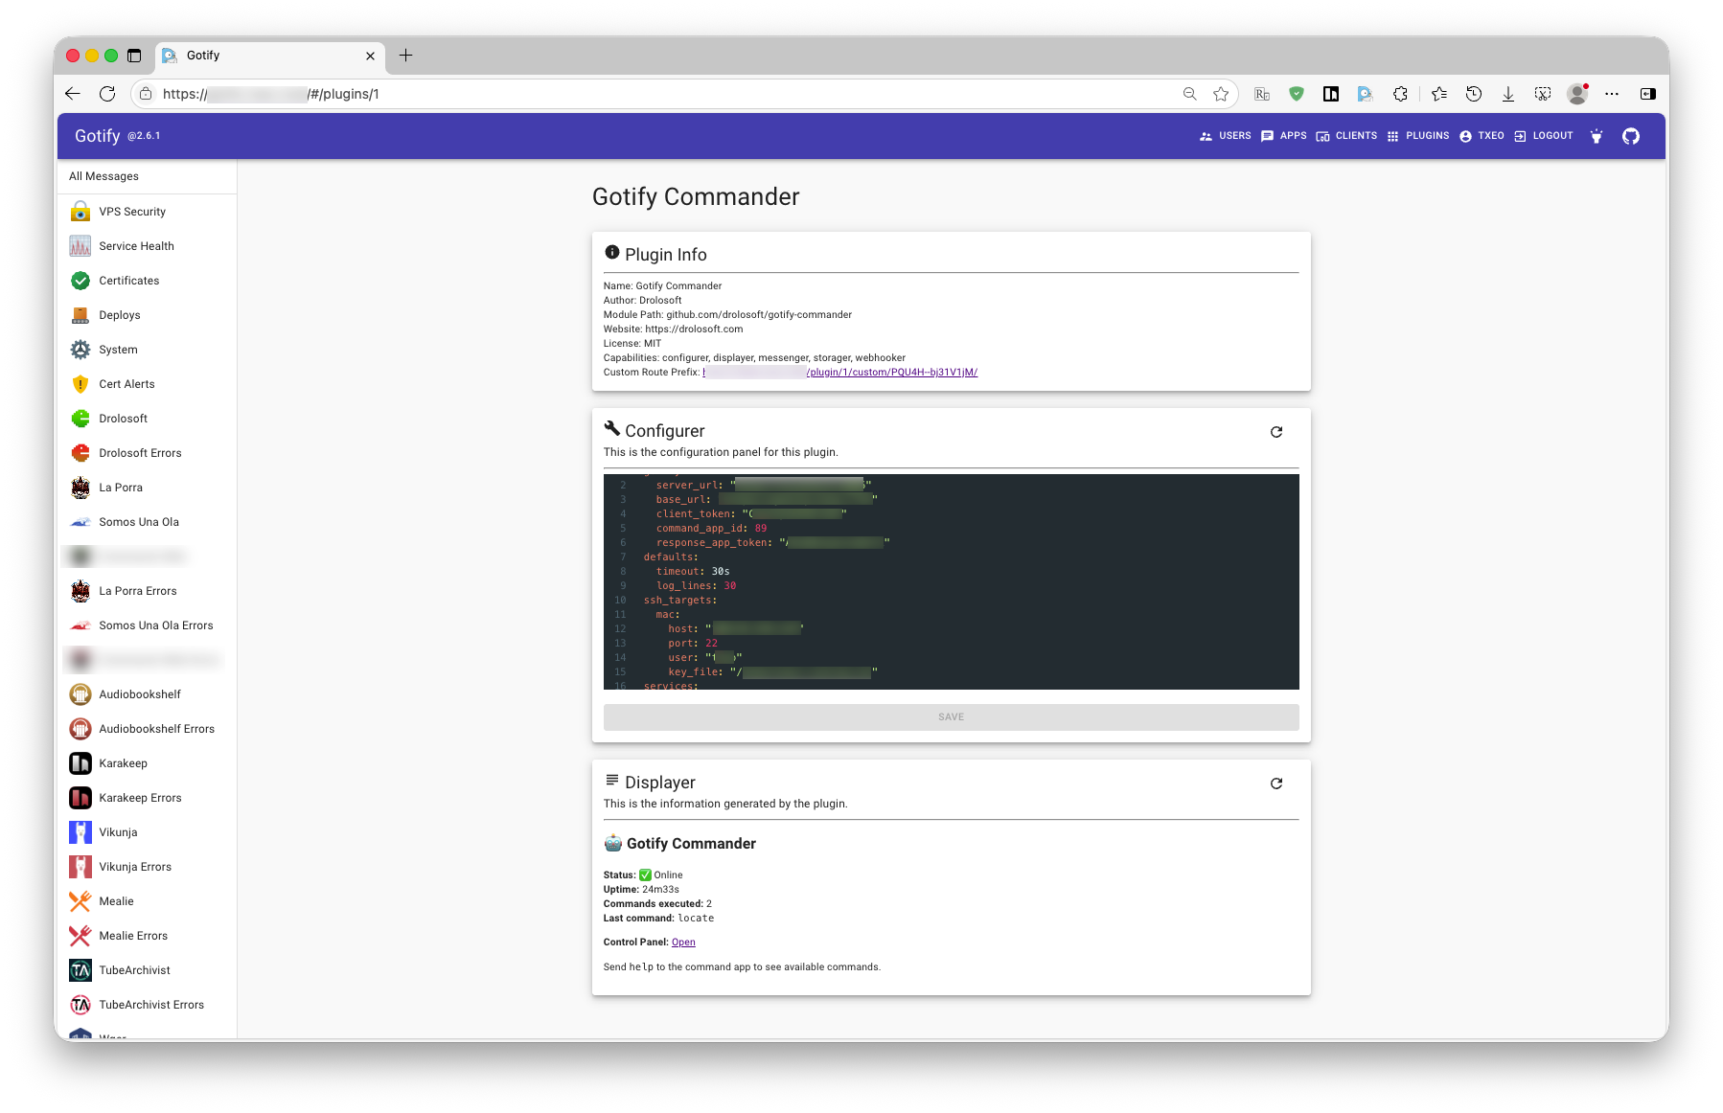Screen dimensions: 1723x1113
Task: Open the Clients section in the navbar
Action: point(1347,135)
